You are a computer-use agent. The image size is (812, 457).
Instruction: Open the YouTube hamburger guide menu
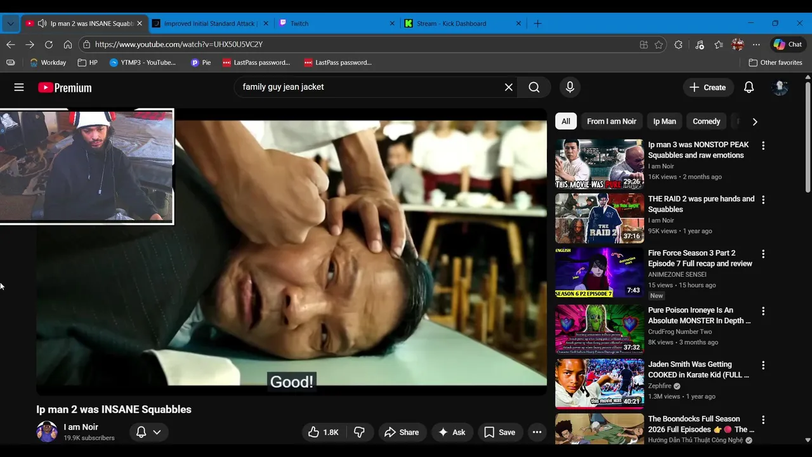[19, 88]
